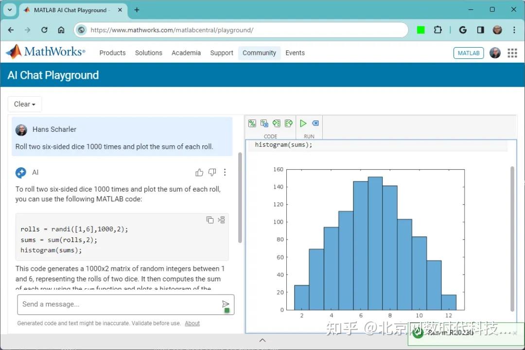Open the Clear dropdown menu
The height and width of the screenshot is (350, 525).
pos(24,104)
